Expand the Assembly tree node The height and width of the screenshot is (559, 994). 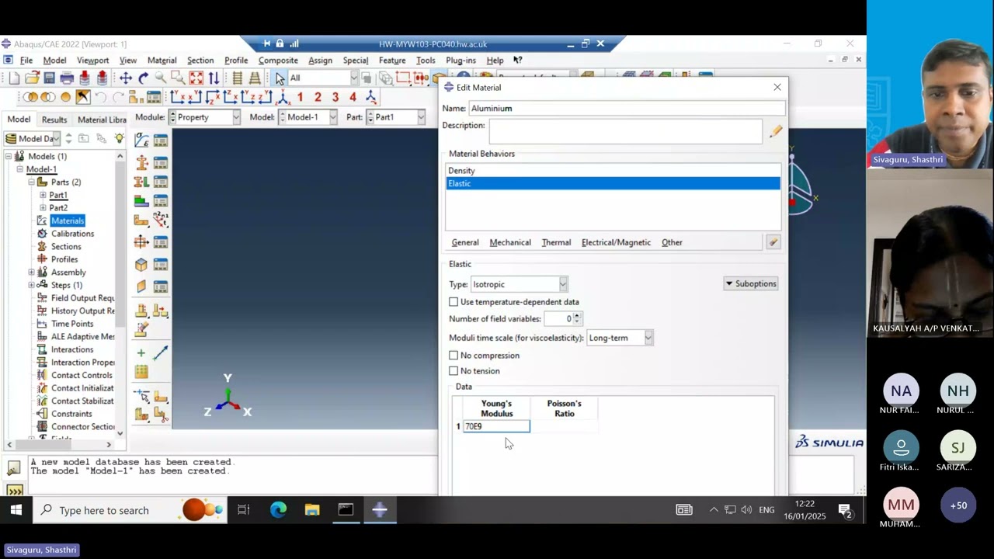click(x=31, y=273)
